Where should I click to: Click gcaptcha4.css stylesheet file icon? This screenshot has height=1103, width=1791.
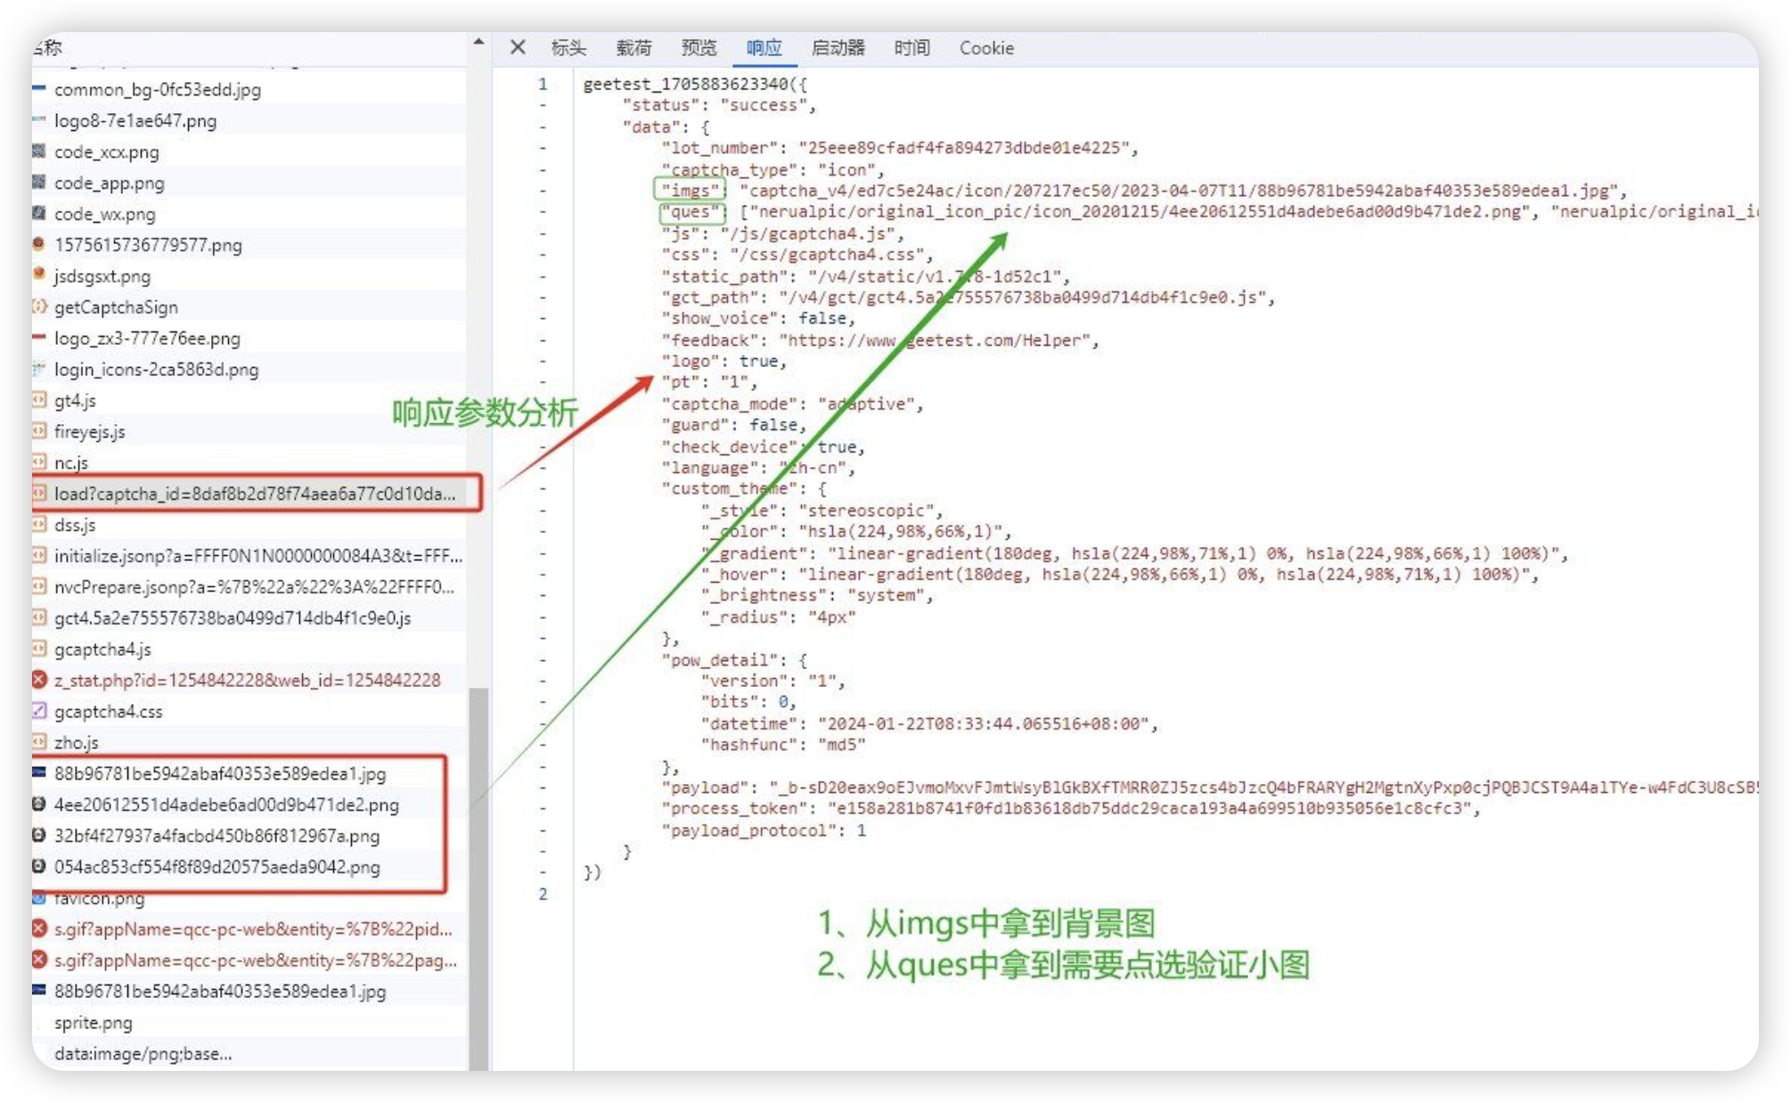coord(39,711)
